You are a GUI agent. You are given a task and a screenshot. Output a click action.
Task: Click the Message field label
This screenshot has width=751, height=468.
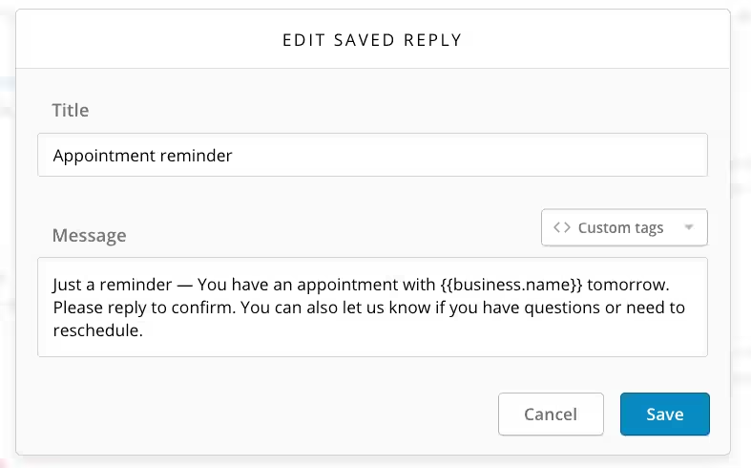(x=89, y=236)
